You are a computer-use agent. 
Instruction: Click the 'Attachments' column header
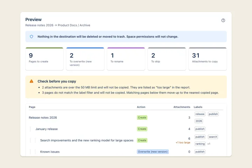pyautogui.click(x=182, y=107)
